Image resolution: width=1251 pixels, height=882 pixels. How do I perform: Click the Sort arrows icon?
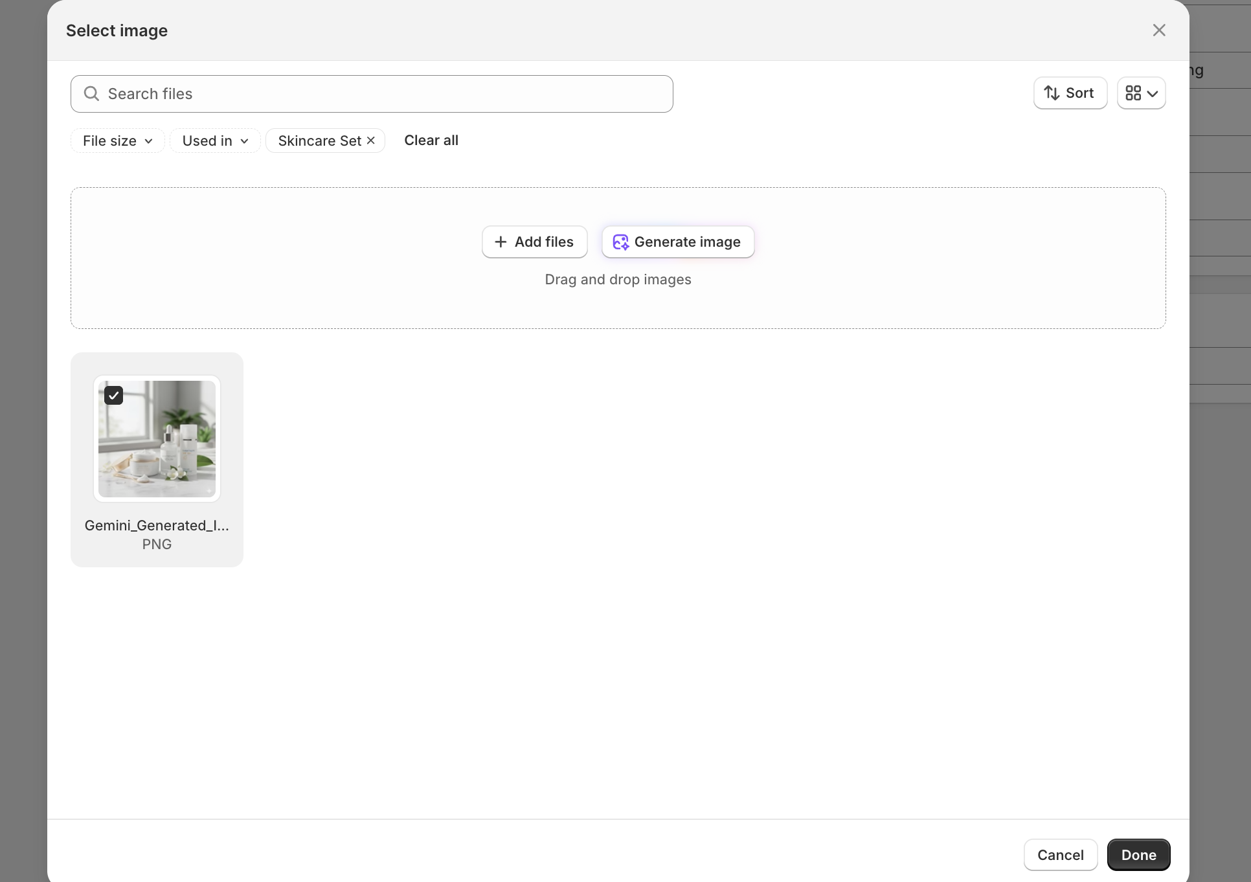pos(1052,93)
